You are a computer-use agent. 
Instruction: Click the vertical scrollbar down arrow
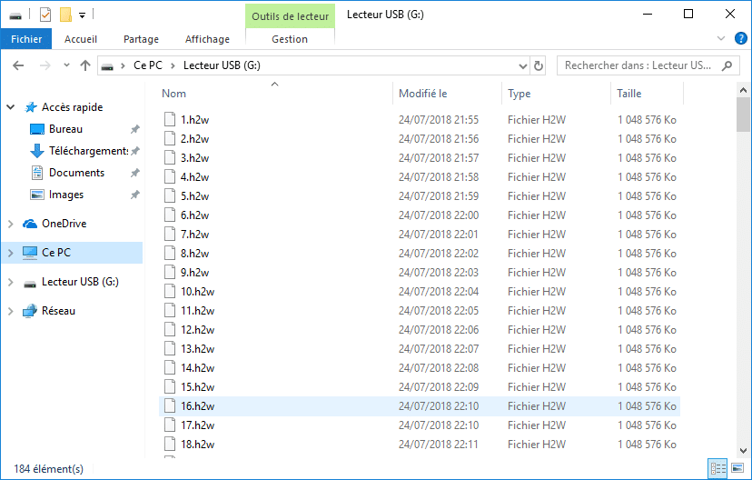tap(743, 451)
